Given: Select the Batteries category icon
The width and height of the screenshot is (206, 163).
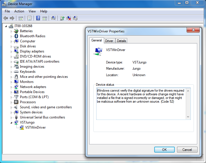Looking at the screenshot, I should [16, 31].
